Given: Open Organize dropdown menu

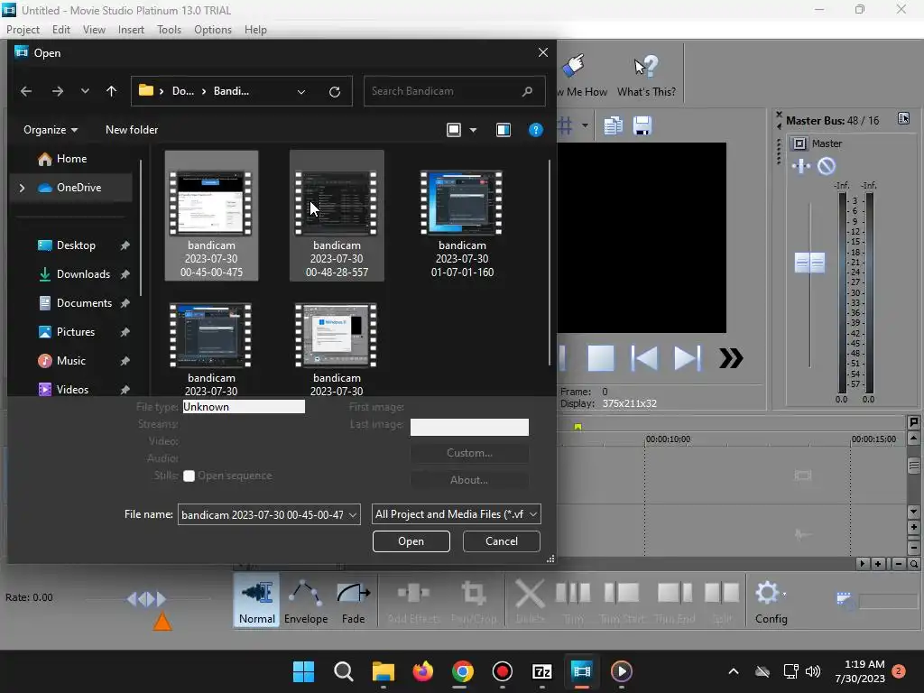Looking at the screenshot, I should click(51, 130).
